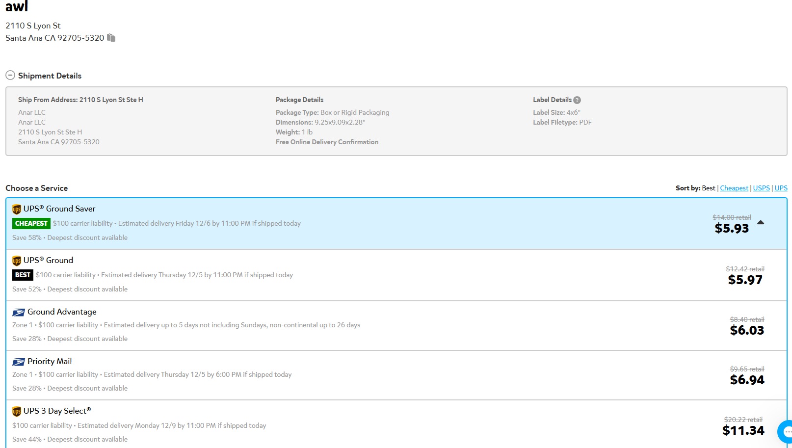This screenshot has width=792, height=448.
Task: Click the Ship From Address heading
Action: click(80, 100)
